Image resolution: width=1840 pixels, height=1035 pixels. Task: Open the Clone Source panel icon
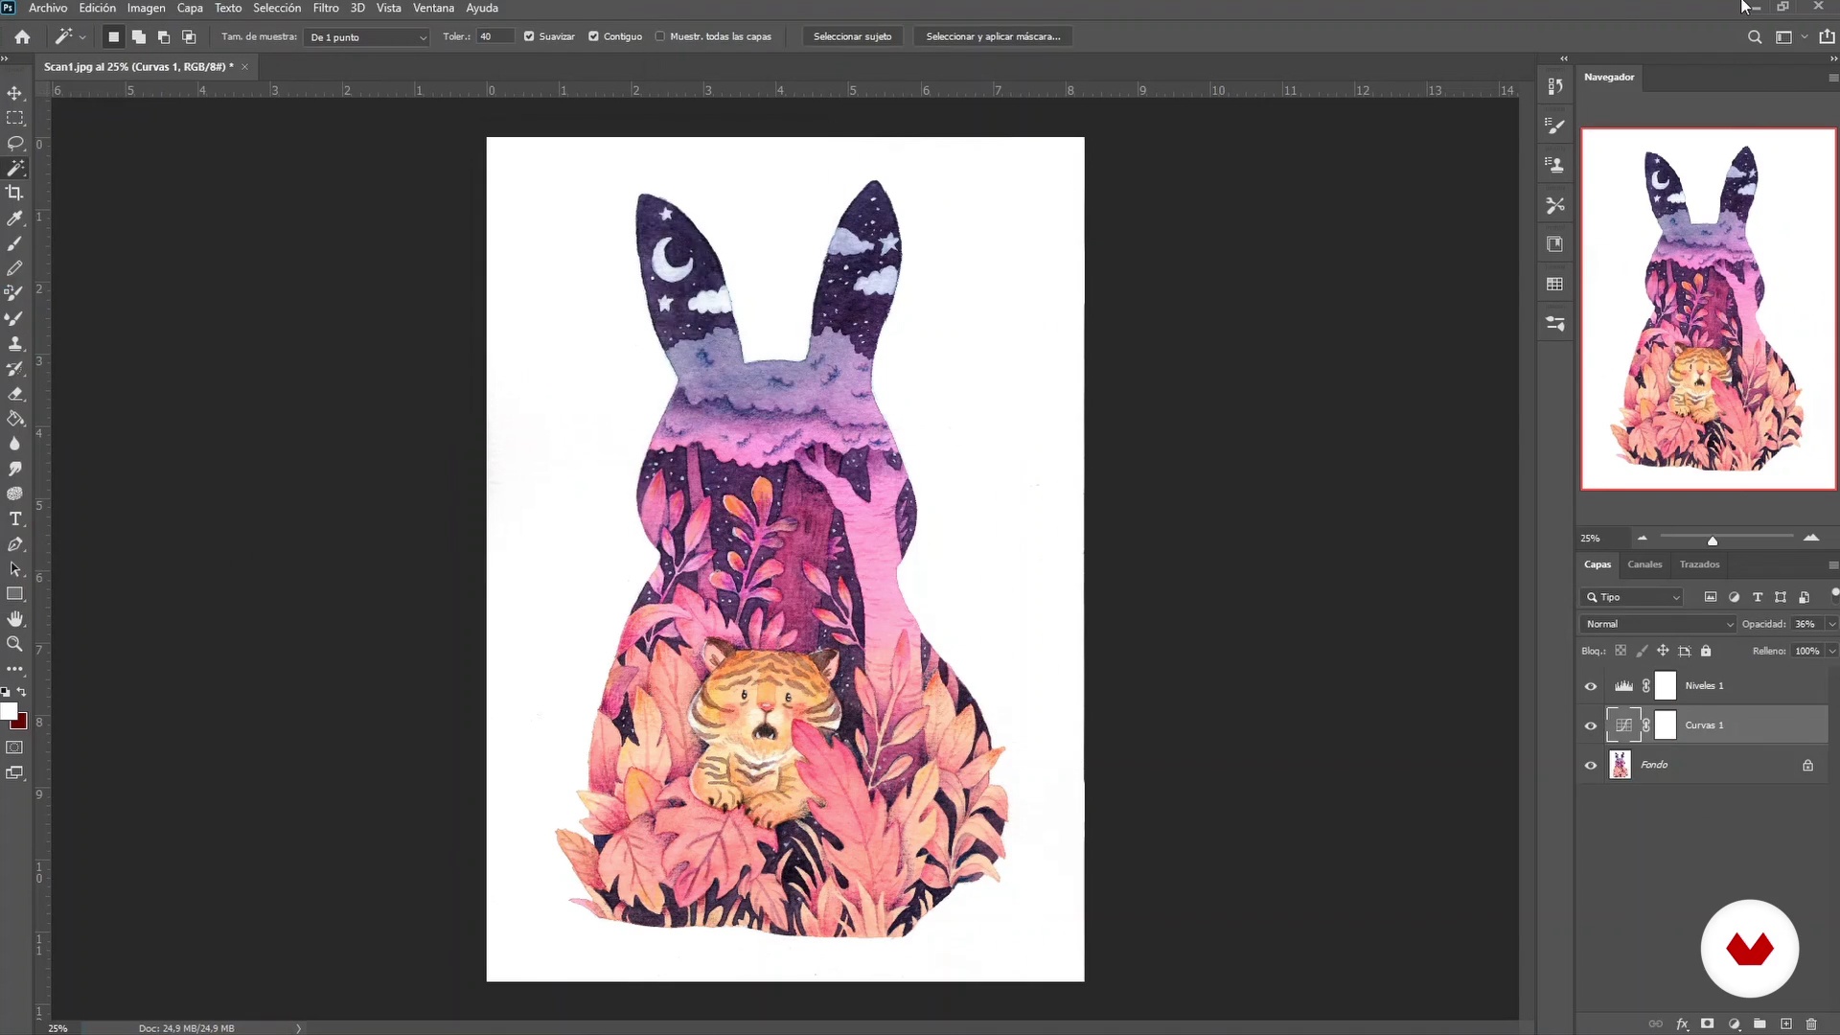click(x=1555, y=165)
